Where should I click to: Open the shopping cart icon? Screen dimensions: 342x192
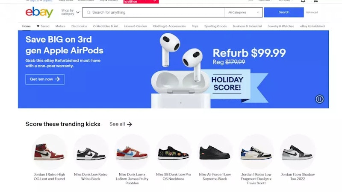click(315, 1)
